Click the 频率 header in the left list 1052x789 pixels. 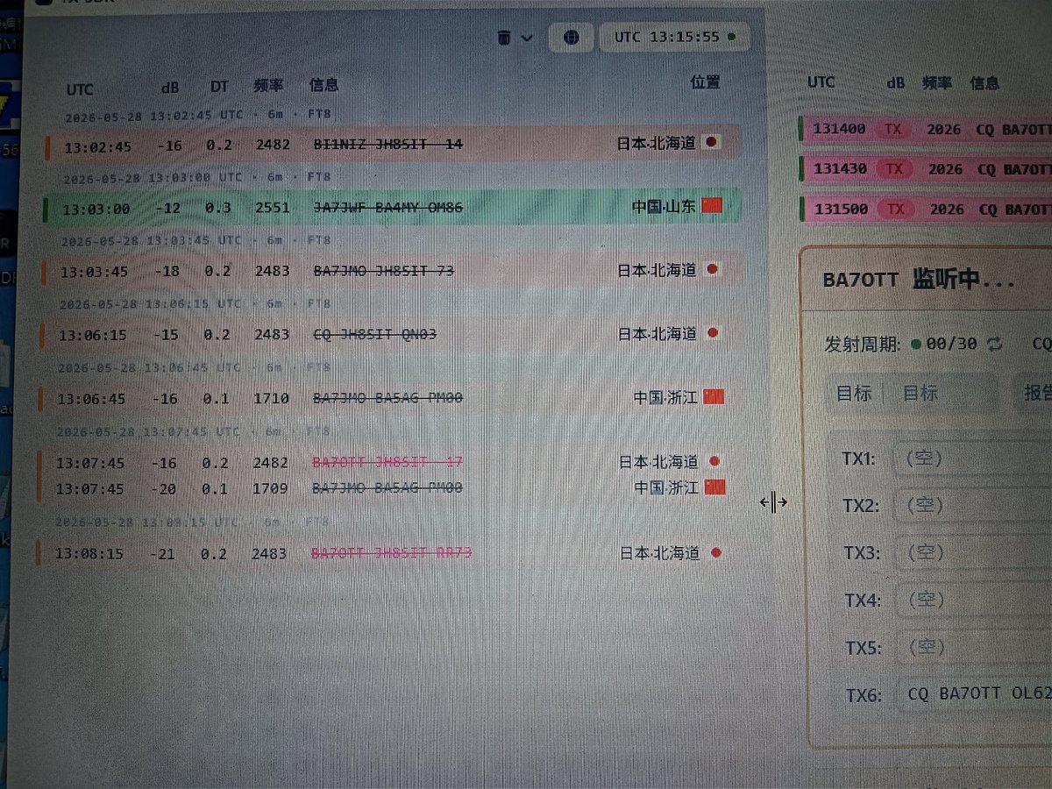click(268, 85)
